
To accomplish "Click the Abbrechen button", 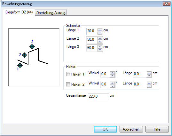I will tap(131, 129).
